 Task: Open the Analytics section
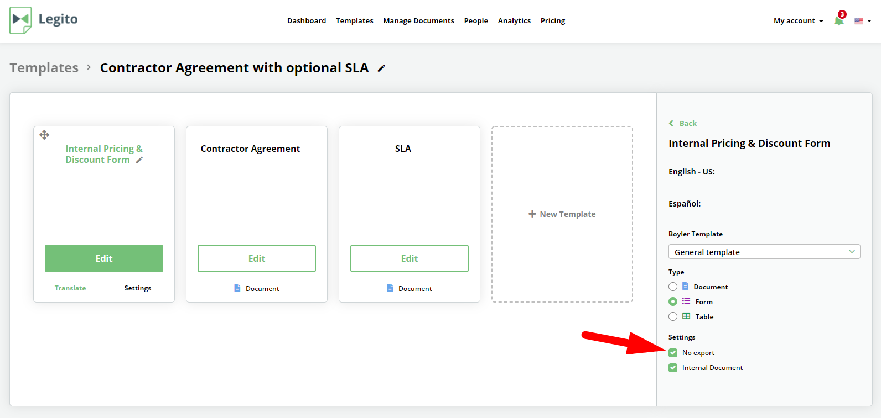pos(514,21)
